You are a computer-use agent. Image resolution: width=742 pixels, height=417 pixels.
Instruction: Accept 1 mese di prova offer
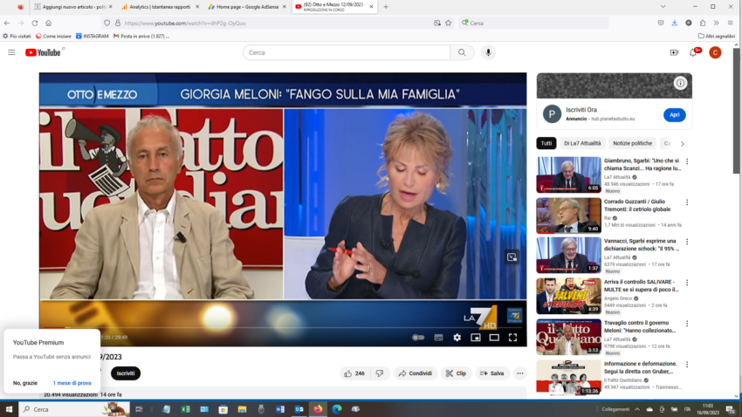click(x=72, y=383)
